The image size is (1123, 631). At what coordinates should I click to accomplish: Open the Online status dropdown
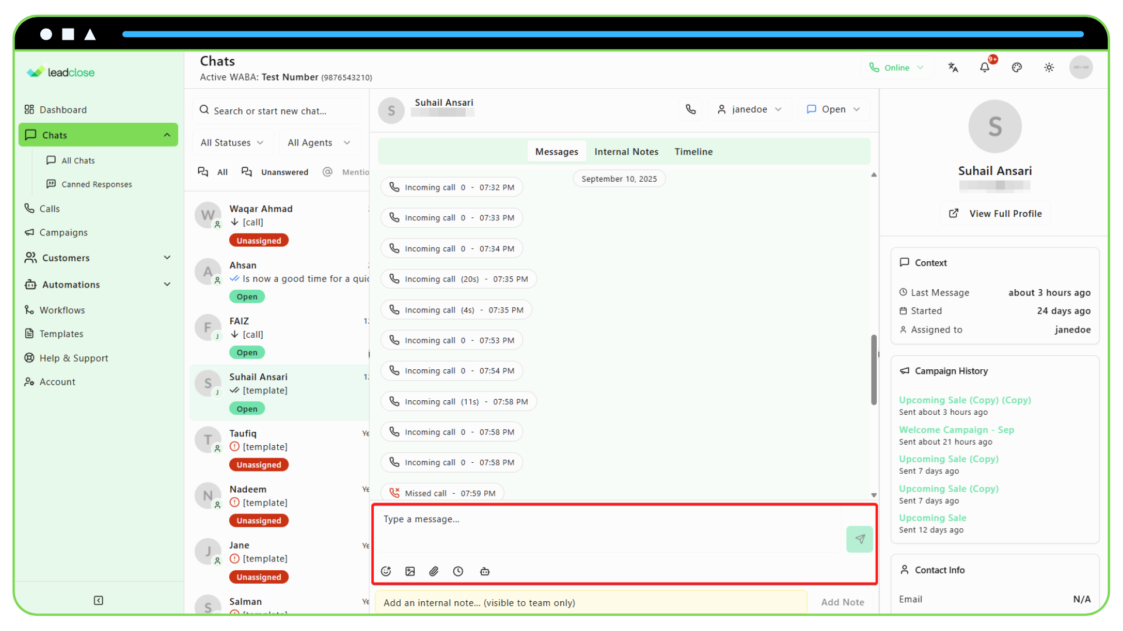click(897, 68)
